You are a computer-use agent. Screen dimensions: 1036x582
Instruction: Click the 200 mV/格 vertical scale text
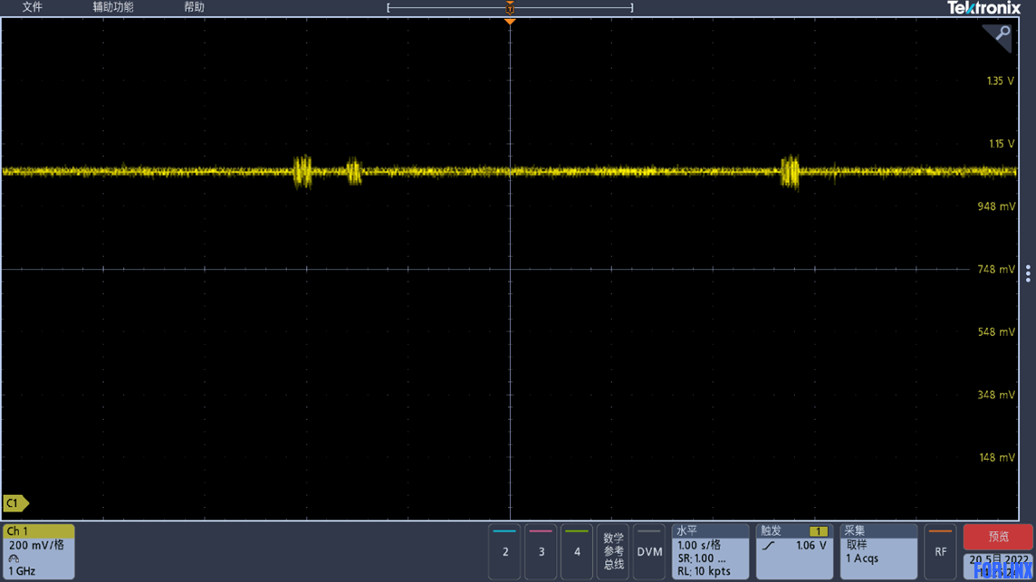pos(36,546)
